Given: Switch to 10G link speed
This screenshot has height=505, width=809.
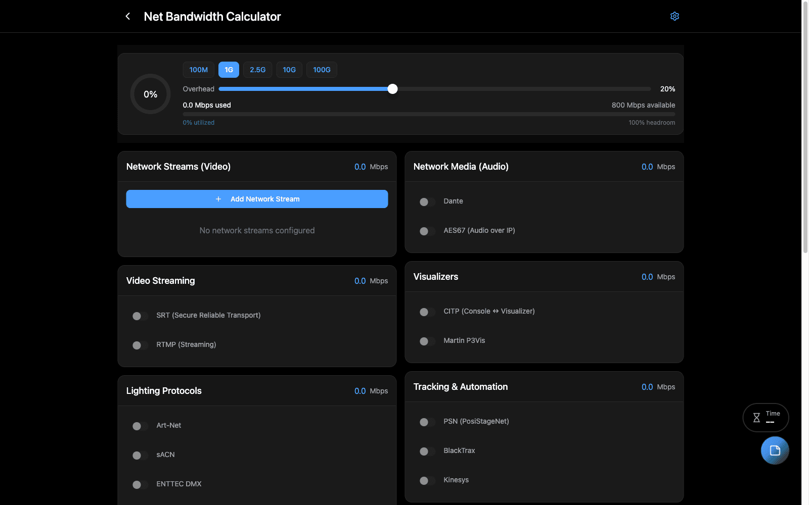Looking at the screenshot, I should coord(289,70).
